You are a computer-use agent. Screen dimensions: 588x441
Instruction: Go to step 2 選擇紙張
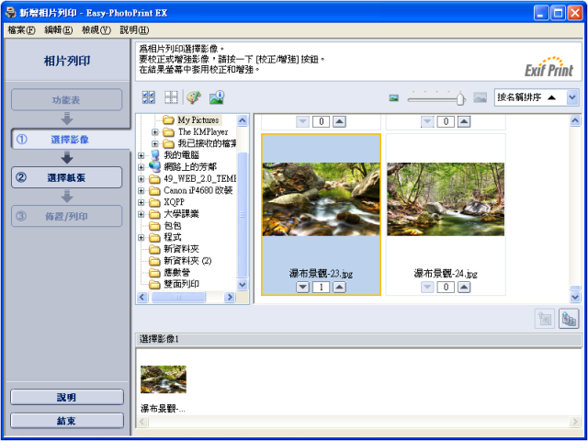67,177
